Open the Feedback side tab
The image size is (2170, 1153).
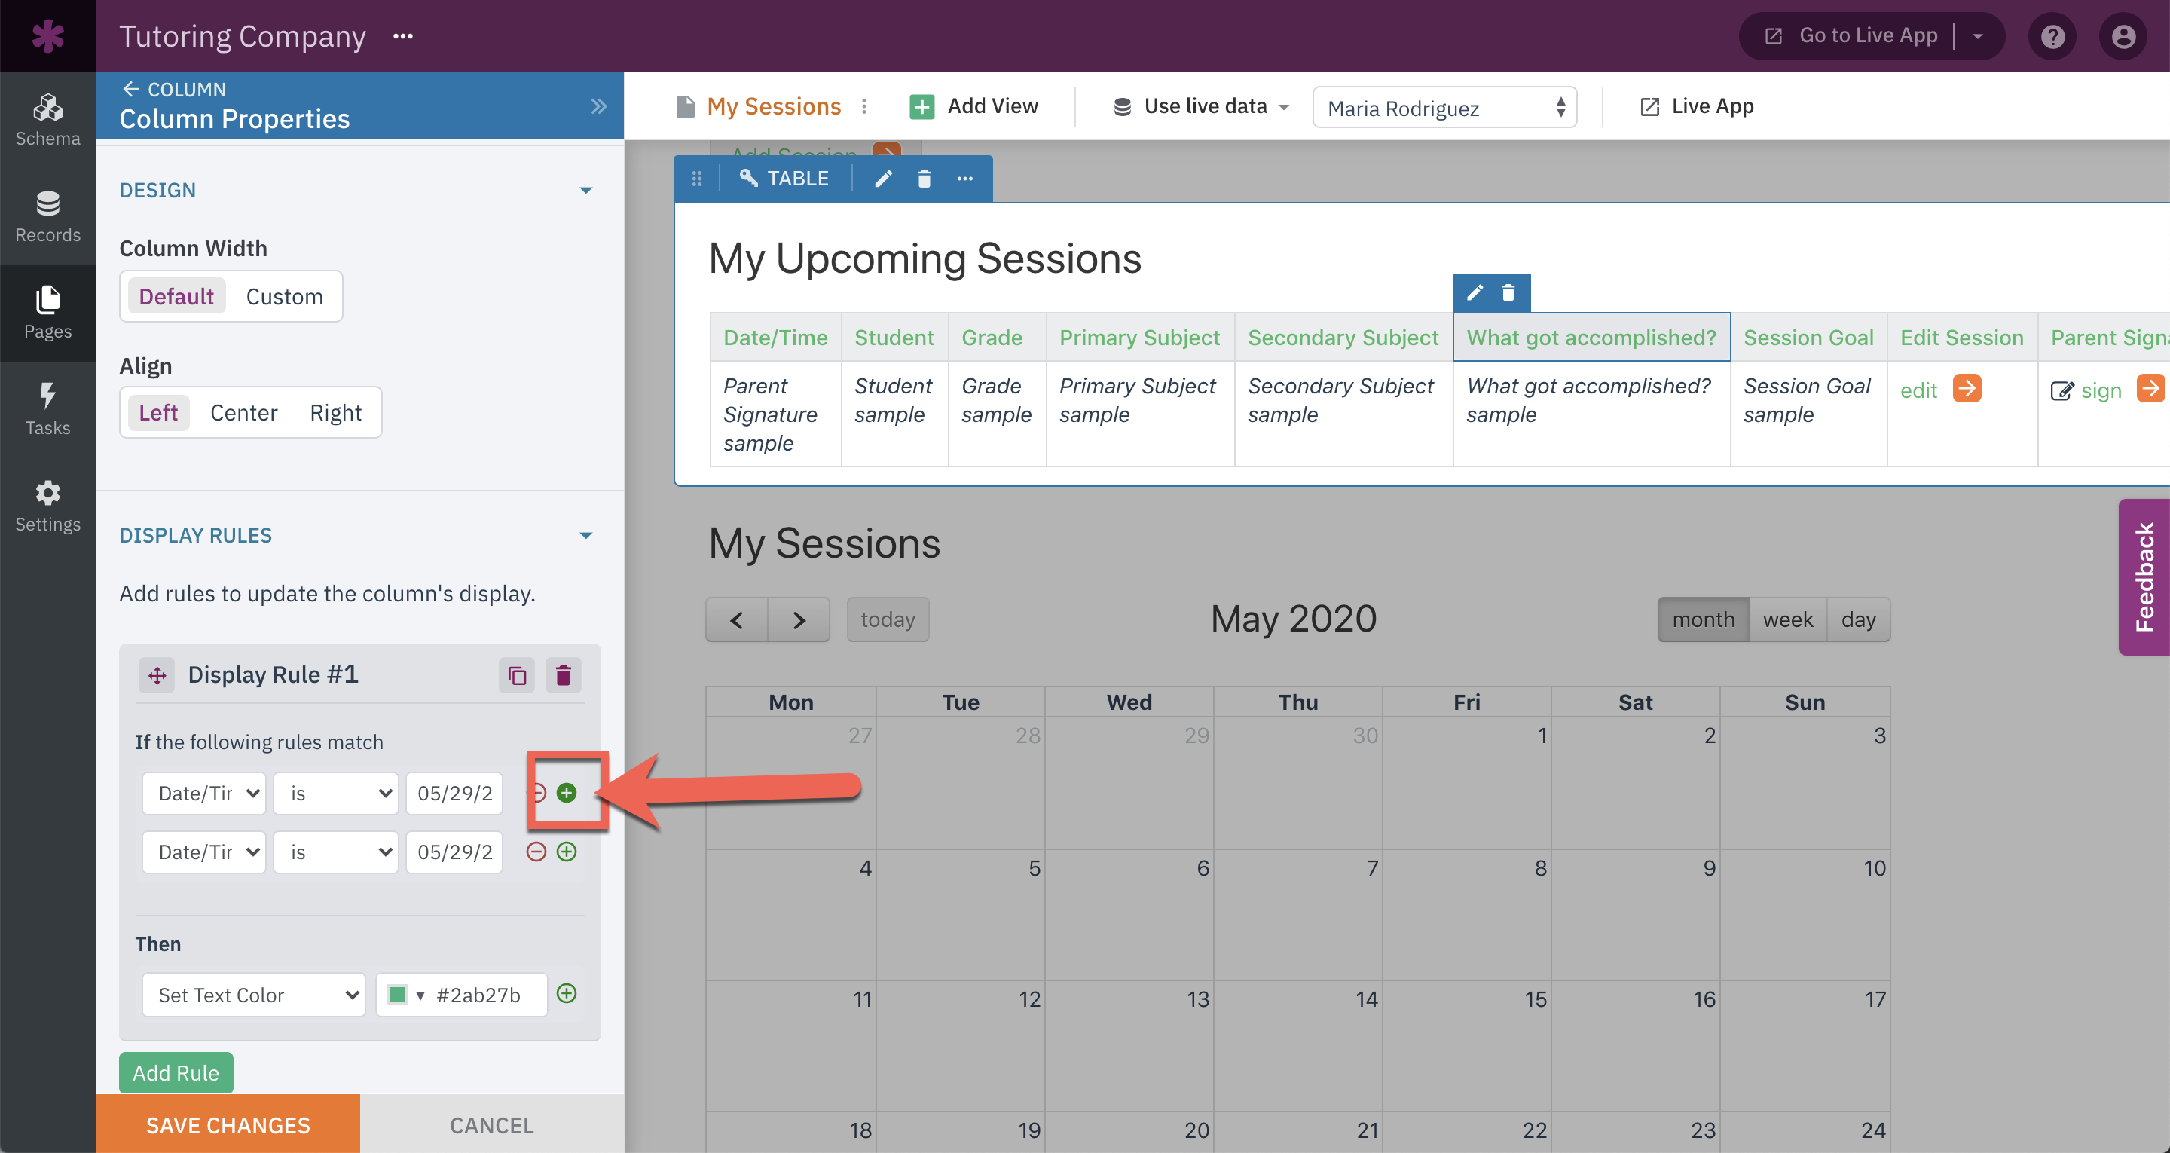pos(2144,577)
